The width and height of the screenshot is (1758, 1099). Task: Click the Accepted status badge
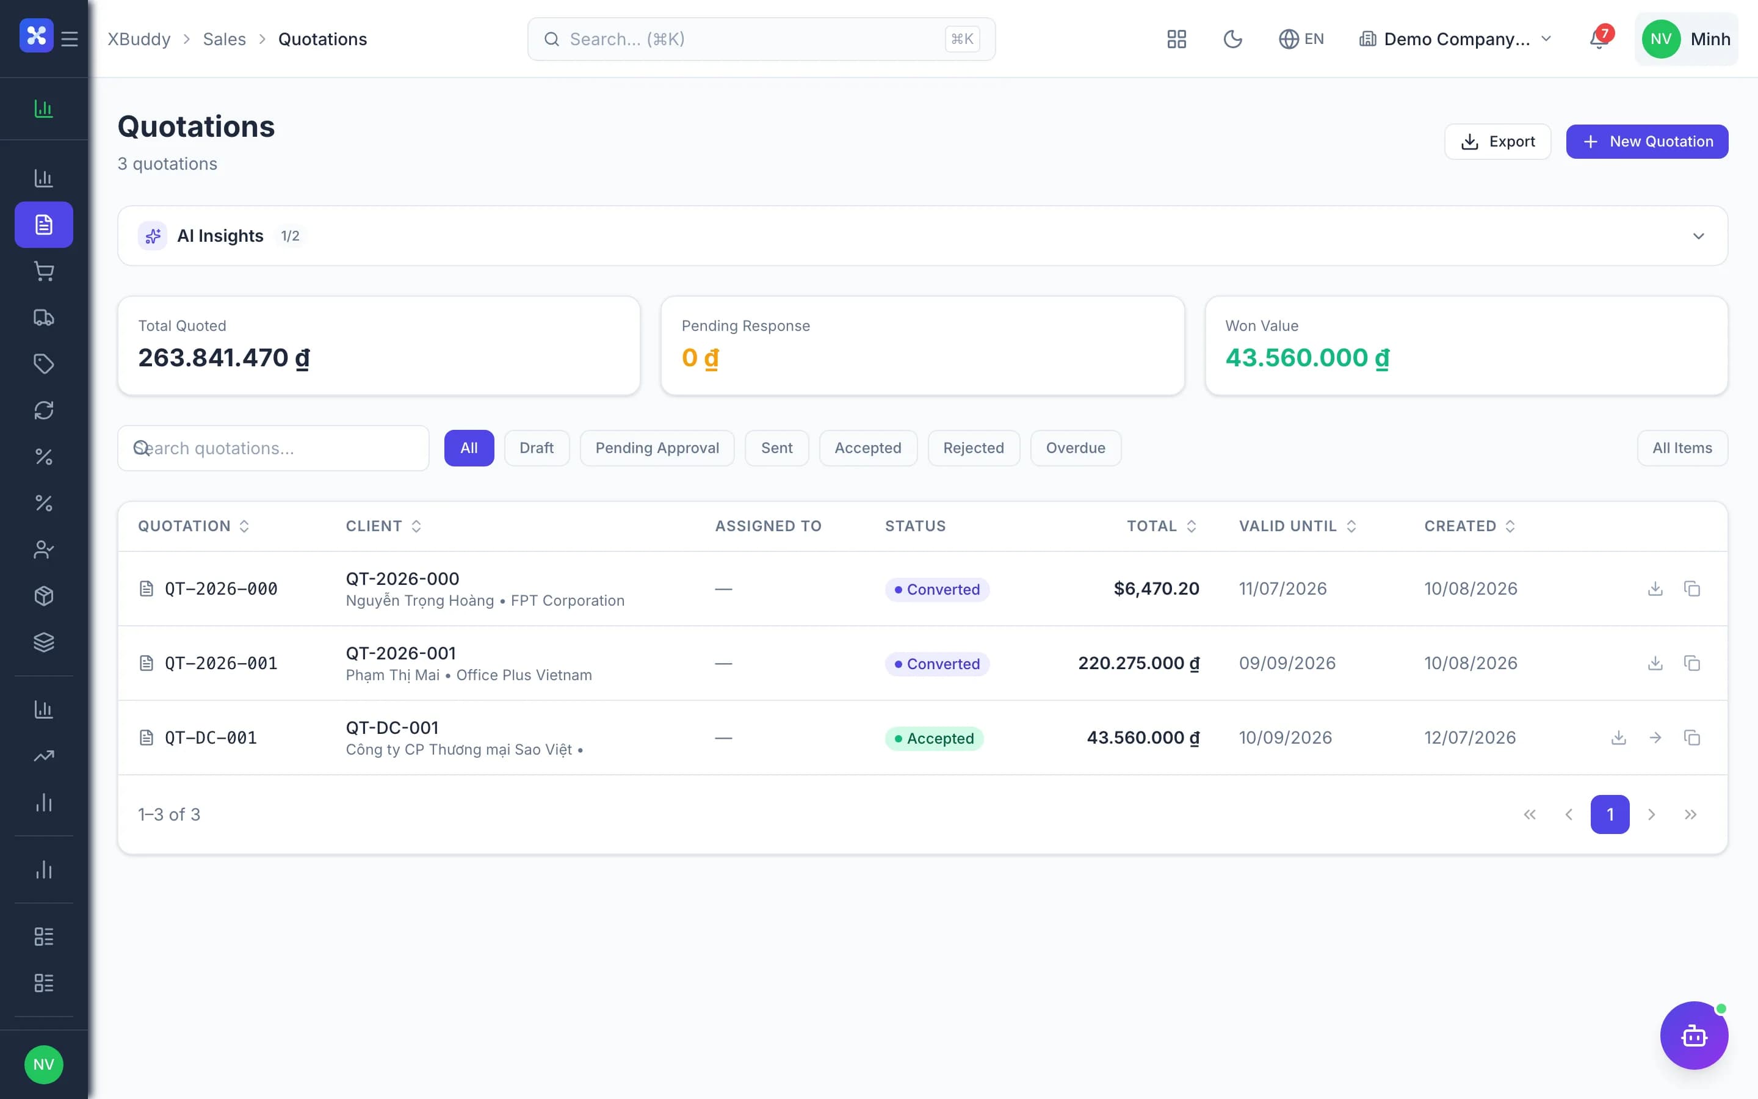(933, 739)
